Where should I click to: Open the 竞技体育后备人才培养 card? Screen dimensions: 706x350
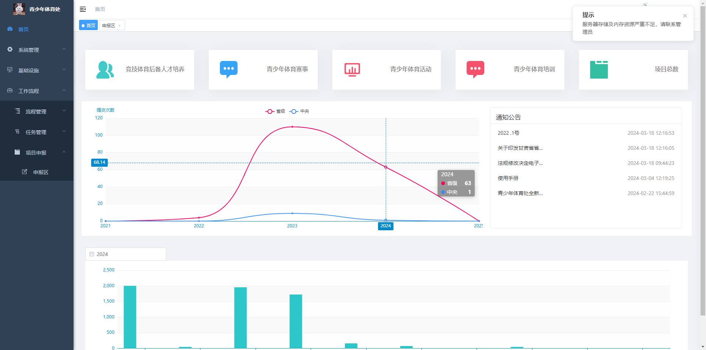tap(140, 70)
